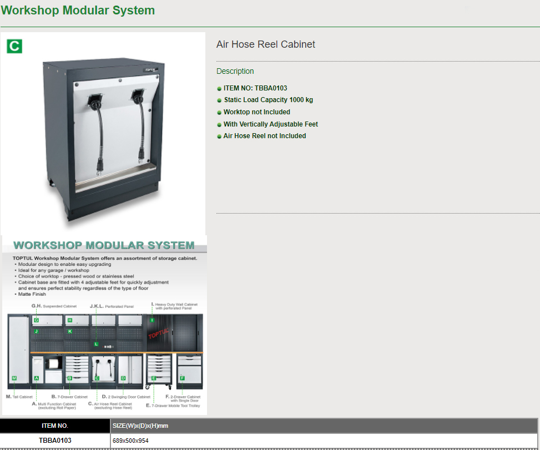
Task: Click the D. 2 Swinging Door Cabinet label
Action: [126, 397]
